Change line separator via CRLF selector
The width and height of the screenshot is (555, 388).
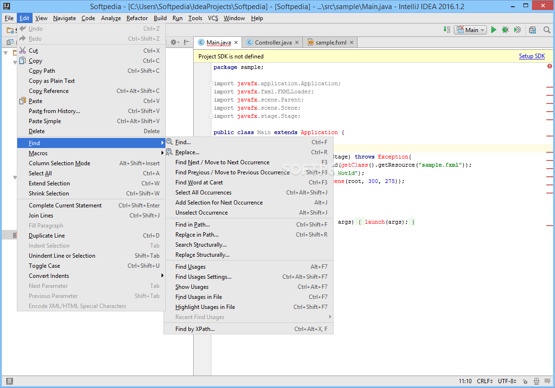pyautogui.click(x=485, y=381)
